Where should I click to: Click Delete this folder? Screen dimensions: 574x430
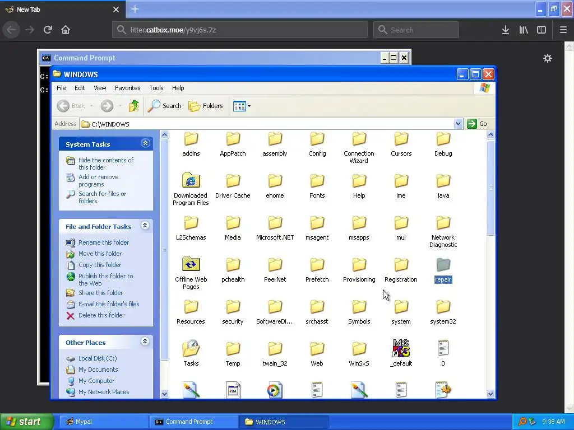pos(101,316)
